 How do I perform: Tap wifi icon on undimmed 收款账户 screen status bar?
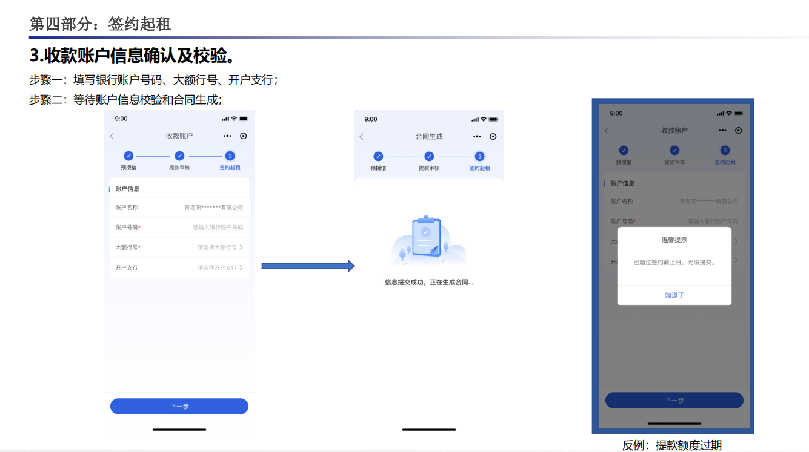point(234,119)
